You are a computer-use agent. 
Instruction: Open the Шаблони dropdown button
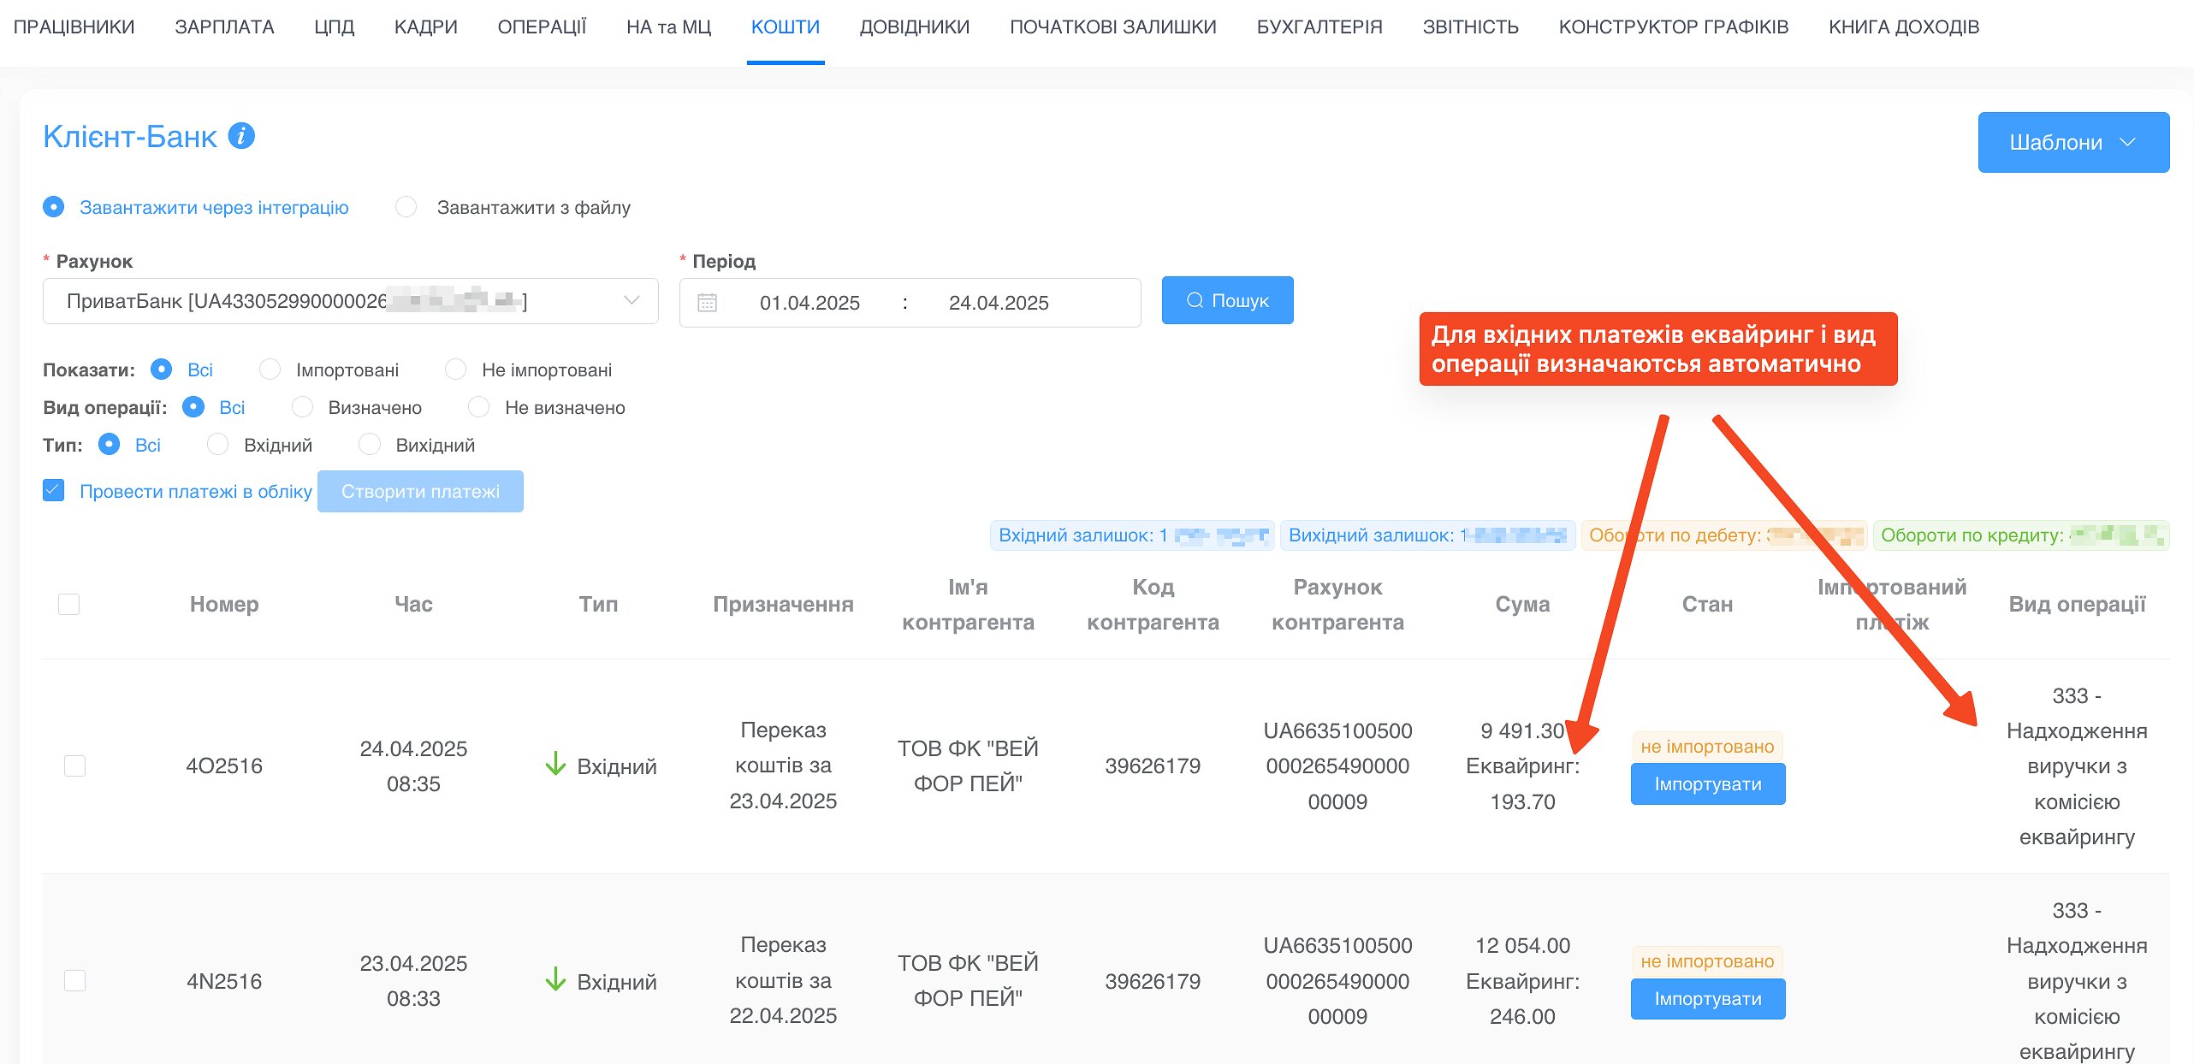click(2073, 142)
